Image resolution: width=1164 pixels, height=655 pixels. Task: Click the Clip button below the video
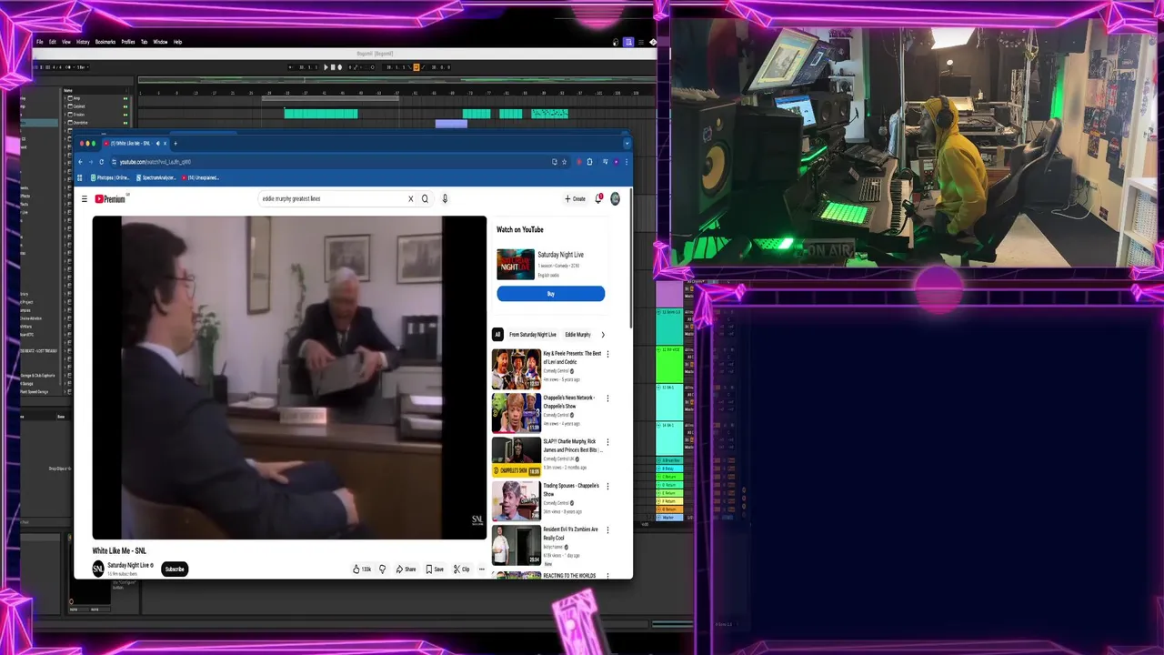tap(462, 569)
